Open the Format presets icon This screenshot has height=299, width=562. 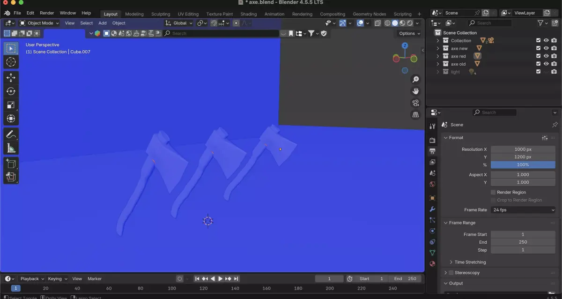coord(545,138)
